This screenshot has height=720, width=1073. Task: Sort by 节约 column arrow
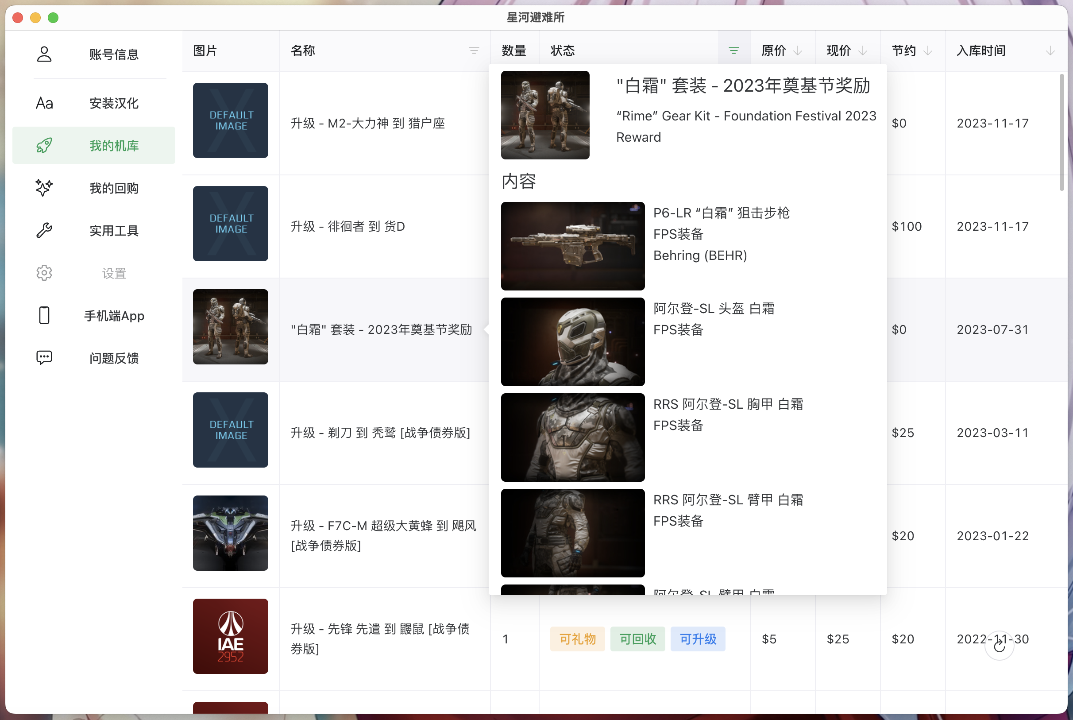pyautogui.click(x=928, y=51)
